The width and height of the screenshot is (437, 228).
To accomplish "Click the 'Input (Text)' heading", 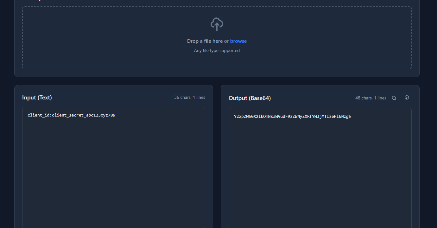I will pos(37,98).
